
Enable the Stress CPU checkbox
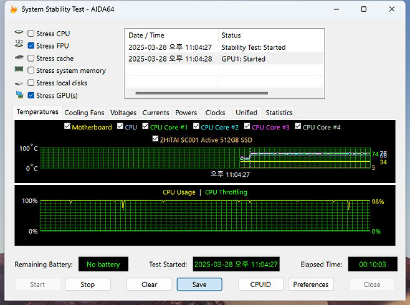click(31, 34)
